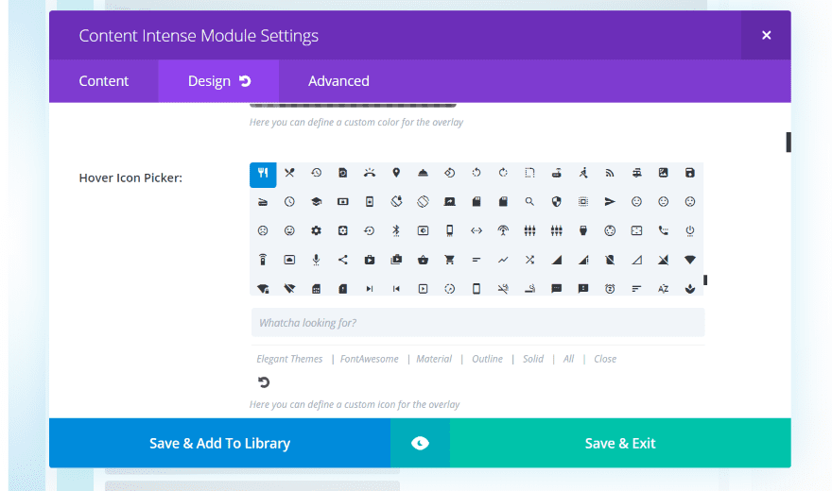Select the fork and knife restaurant icon
The height and width of the screenshot is (491, 832).
[x=263, y=174]
